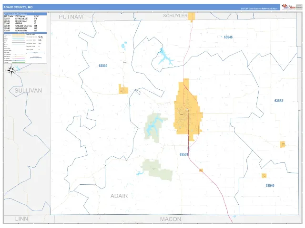Click the edition subtitle text in the blue header

tap(259, 9)
